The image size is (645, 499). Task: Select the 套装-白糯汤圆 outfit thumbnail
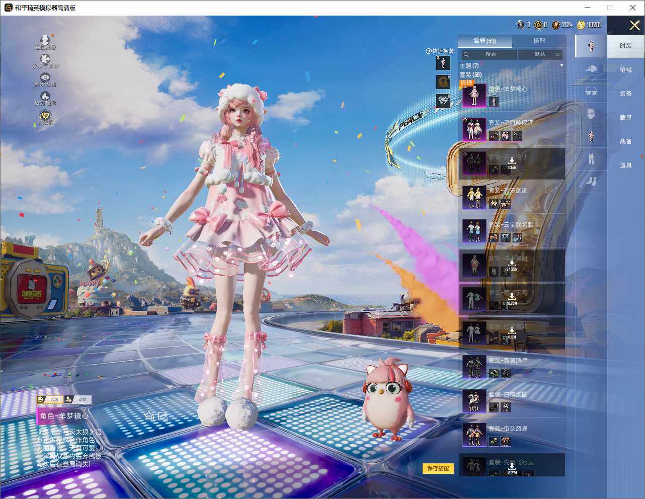pos(474,401)
